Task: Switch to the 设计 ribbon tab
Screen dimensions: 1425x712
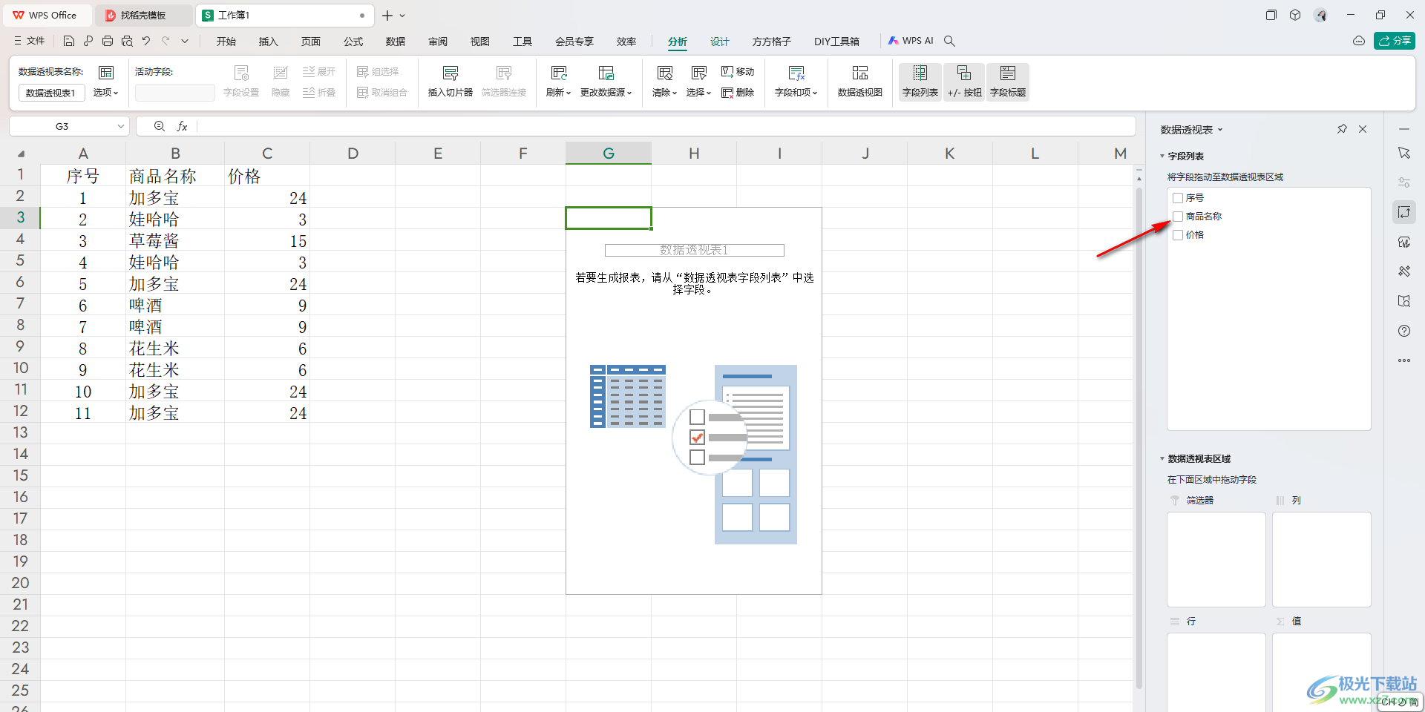Action: click(720, 42)
